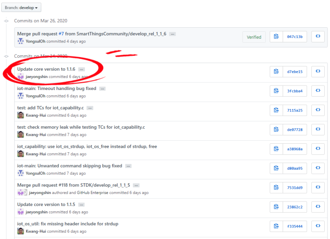This screenshot has height=239, width=330.
Task: Open 'Update core version to 1.1.6' commit
Action: pyautogui.click(x=46, y=69)
